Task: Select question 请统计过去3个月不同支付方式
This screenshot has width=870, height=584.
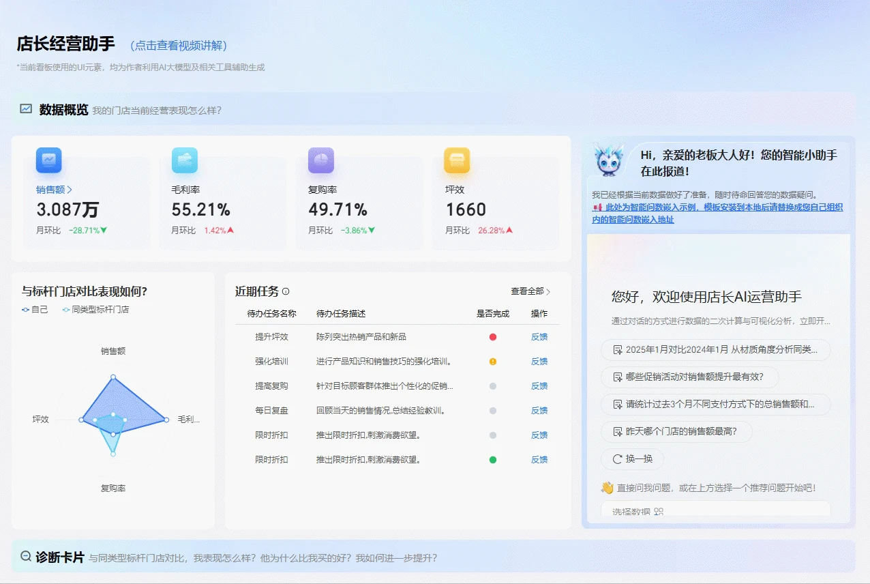Action: [x=716, y=404]
